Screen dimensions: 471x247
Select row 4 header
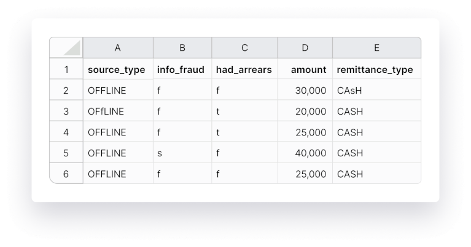click(66, 132)
